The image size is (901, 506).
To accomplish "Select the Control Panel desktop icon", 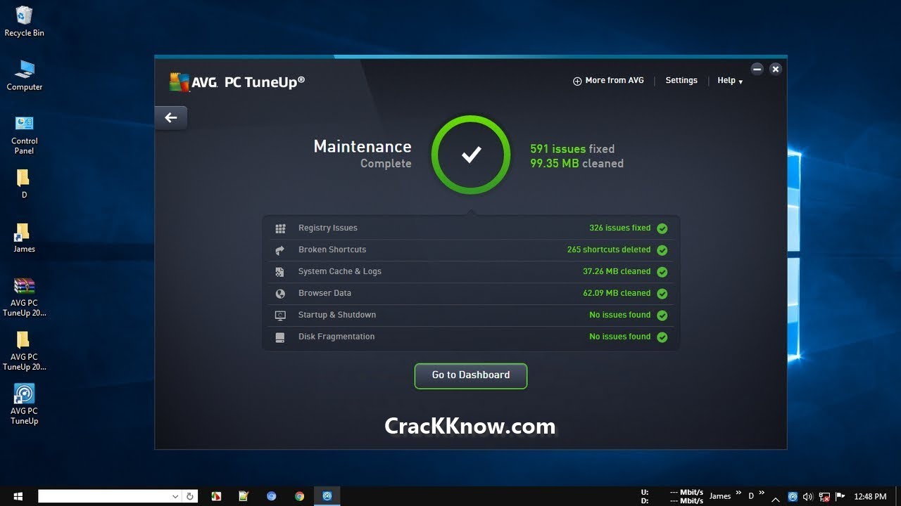I will coord(24,134).
